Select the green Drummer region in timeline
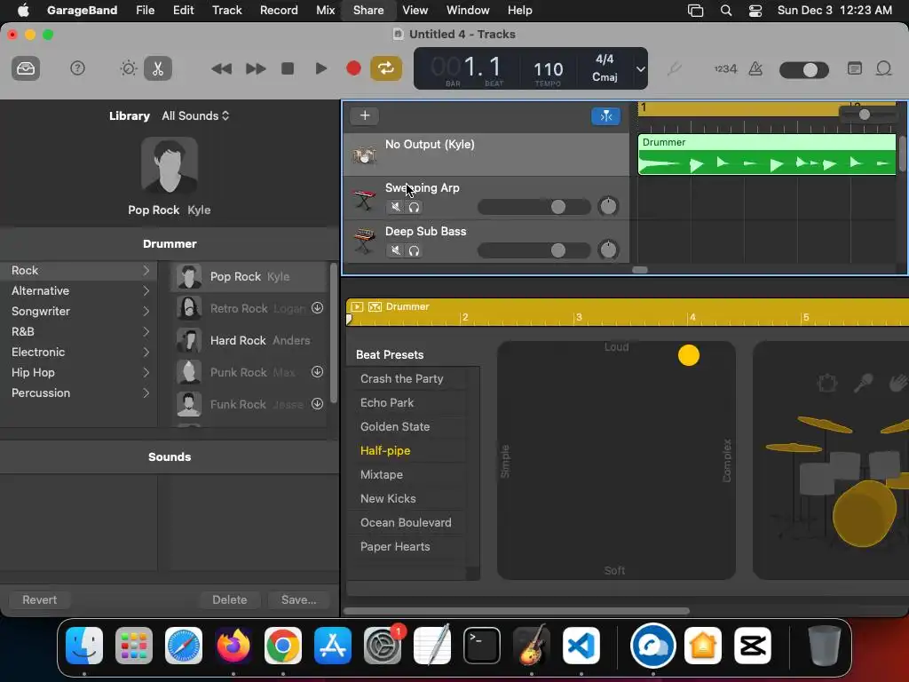This screenshot has height=682, width=909. [766, 155]
